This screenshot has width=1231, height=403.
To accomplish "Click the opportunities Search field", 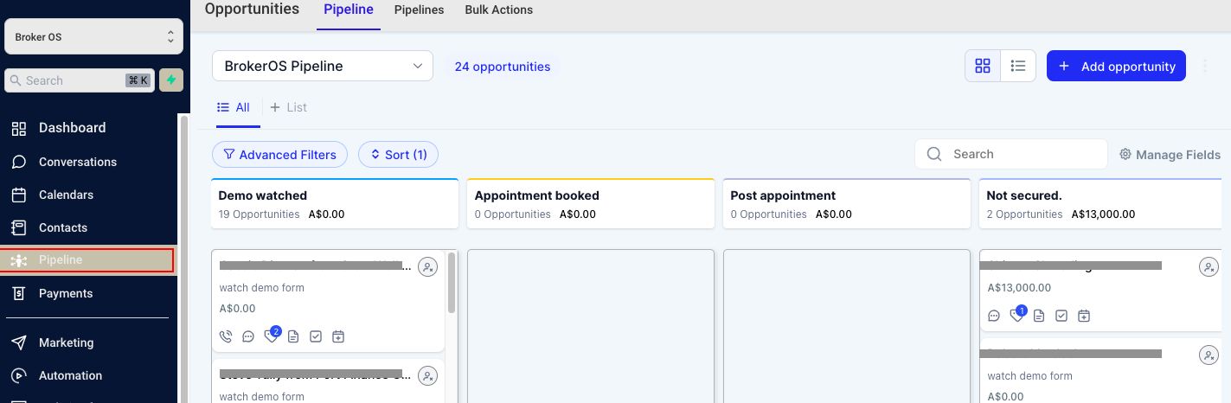I will [x=1011, y=154].
